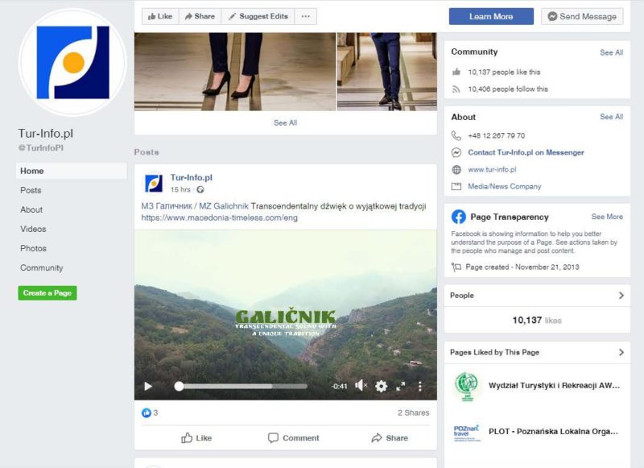Open the Tur-Info.pl post author name
Image resolution: width=644 pixels, height=468 pixels.
click(x=192, y=177)
